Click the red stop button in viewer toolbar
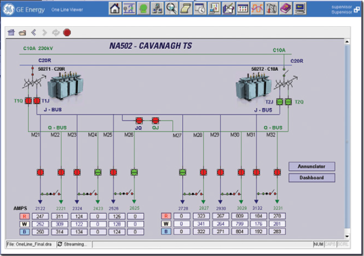 (x=67, y=32)
